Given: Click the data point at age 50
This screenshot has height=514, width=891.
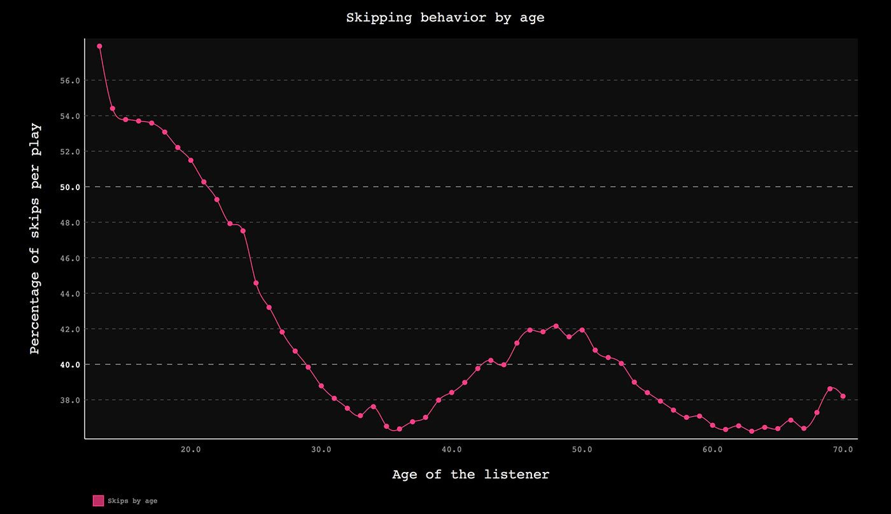Looking at the screenshot, I should pyautogui.click(x=582, y=330).
